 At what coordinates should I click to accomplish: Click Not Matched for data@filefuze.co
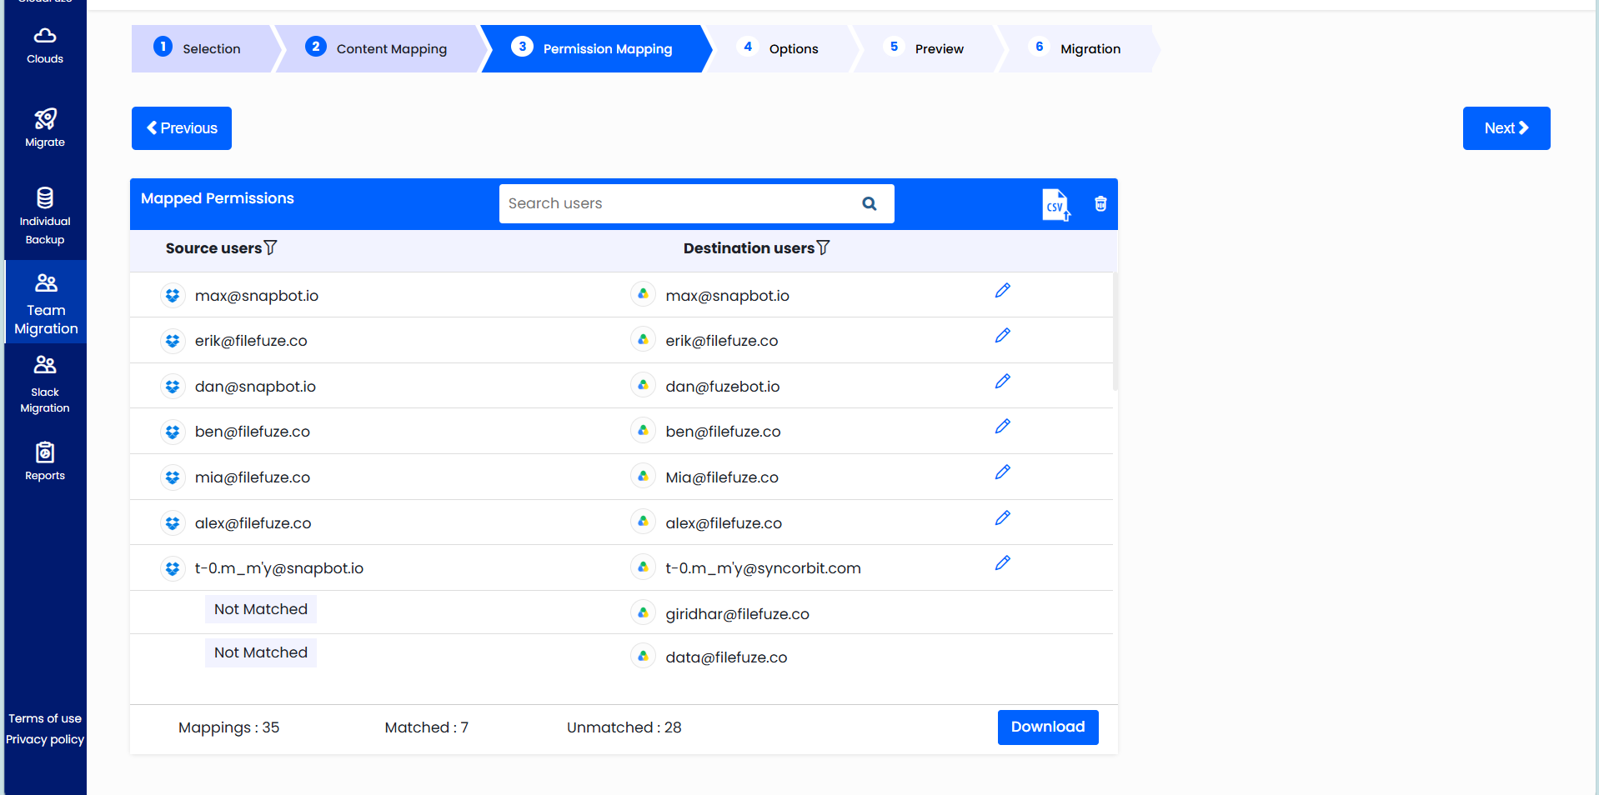tap(261, 652)
